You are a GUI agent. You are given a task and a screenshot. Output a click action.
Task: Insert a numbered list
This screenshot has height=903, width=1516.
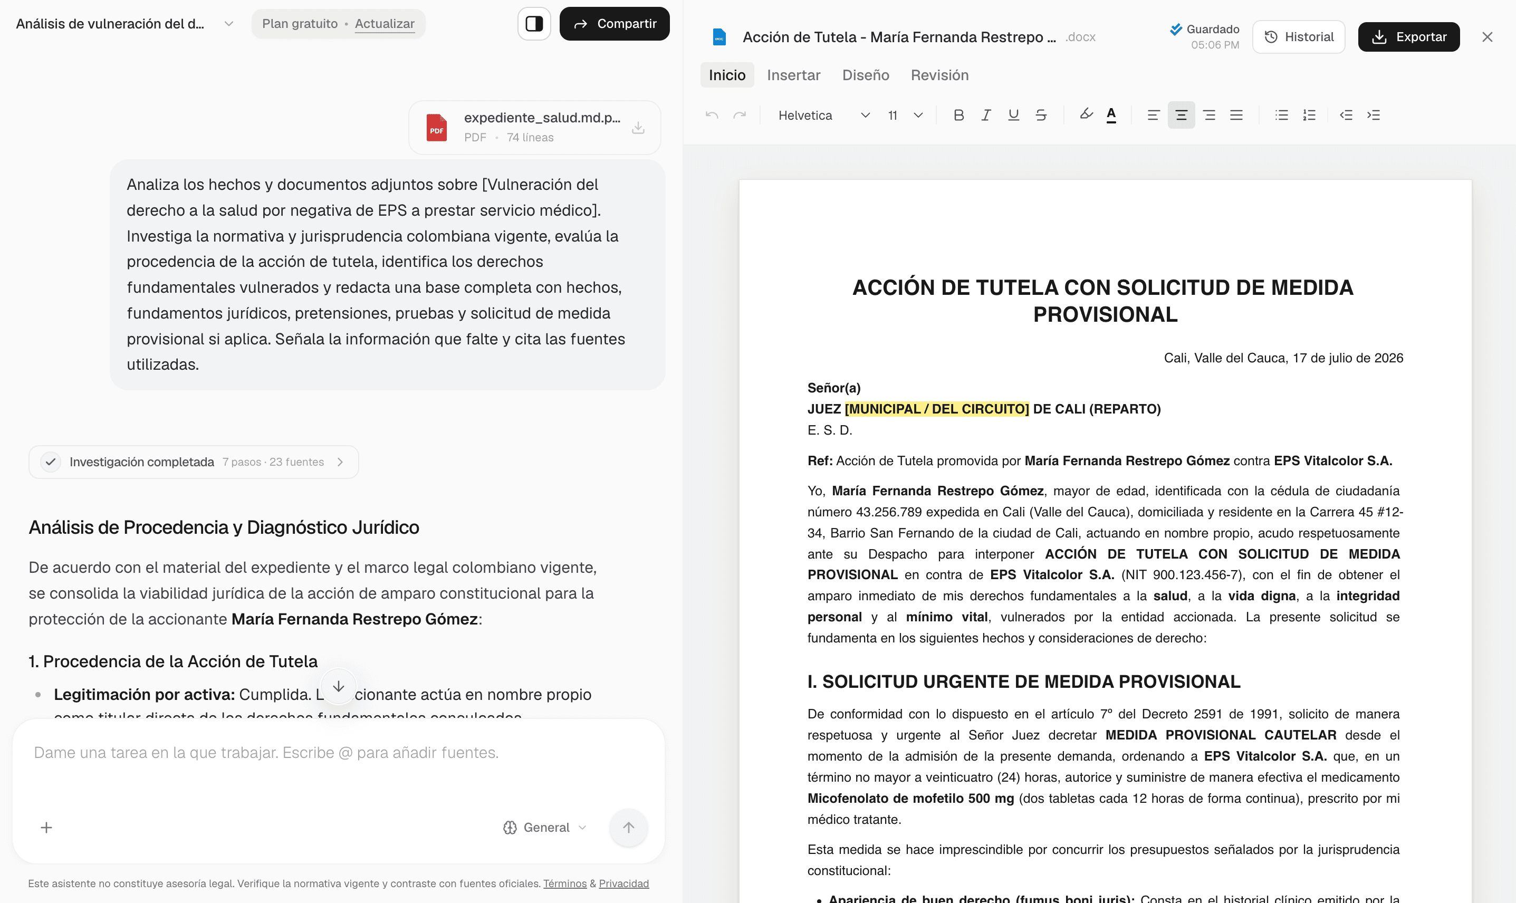coord(1309,115)
